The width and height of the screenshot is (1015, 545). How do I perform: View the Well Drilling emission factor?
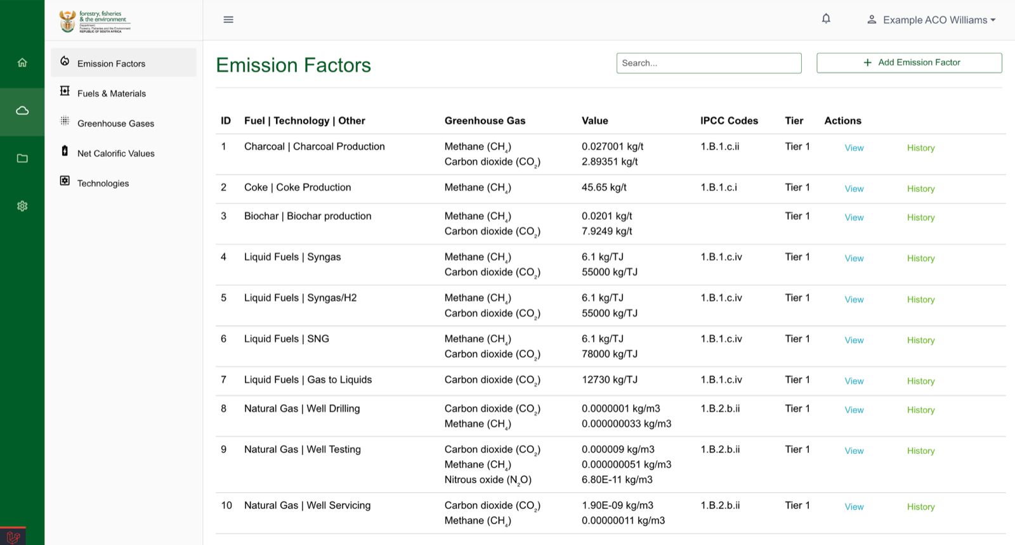pyautogui.click(x=854, y=410)
